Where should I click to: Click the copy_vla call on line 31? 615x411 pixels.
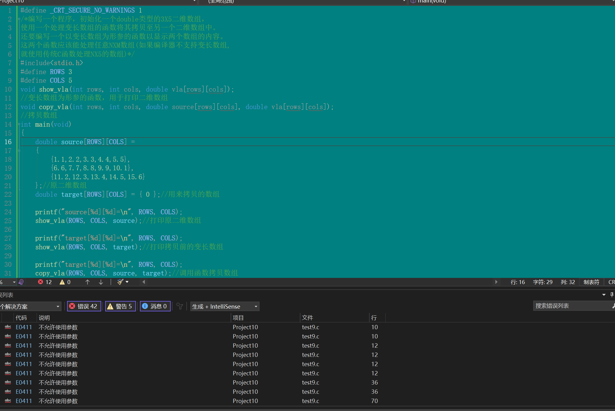pos(103,273)
